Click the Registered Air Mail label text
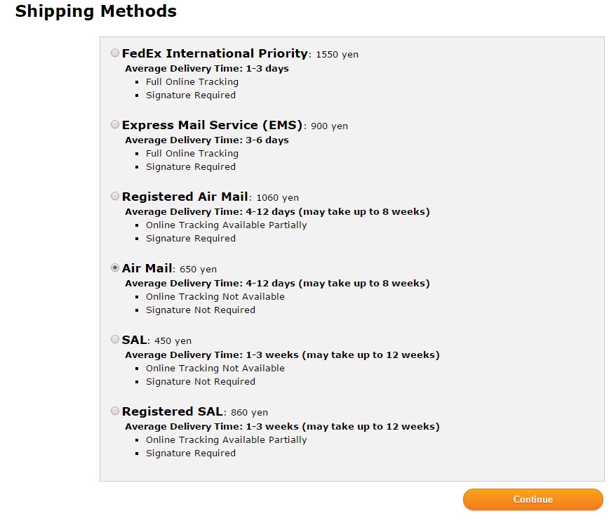Viewport: 616px width, 523px height. 185,197
